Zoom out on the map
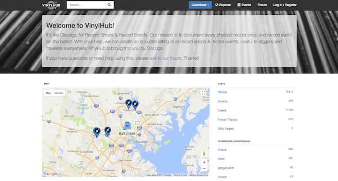Viewport: 338px width, 181px height. click(204, 168)
